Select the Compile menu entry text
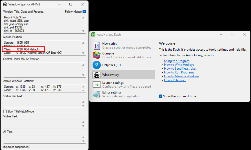 pyautogui.click(x=108, y=53)
